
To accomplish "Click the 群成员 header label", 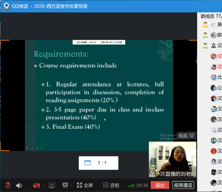I will point(208,16).
